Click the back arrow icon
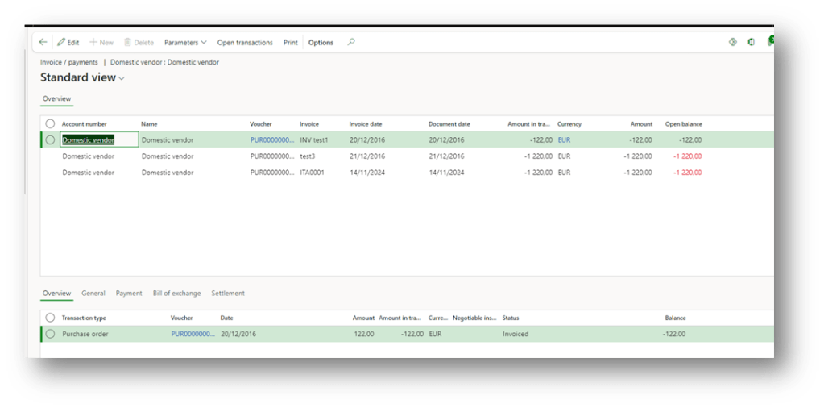The height and width of the screenshot is (408, 824). tap(43, 42)
